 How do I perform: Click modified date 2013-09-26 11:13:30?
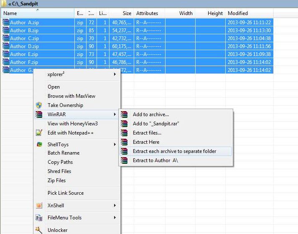point(249,31)
